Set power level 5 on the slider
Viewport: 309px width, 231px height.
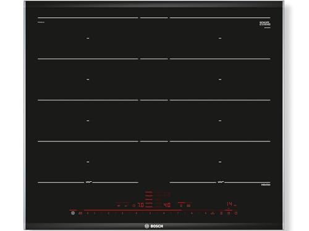(150, 213)
